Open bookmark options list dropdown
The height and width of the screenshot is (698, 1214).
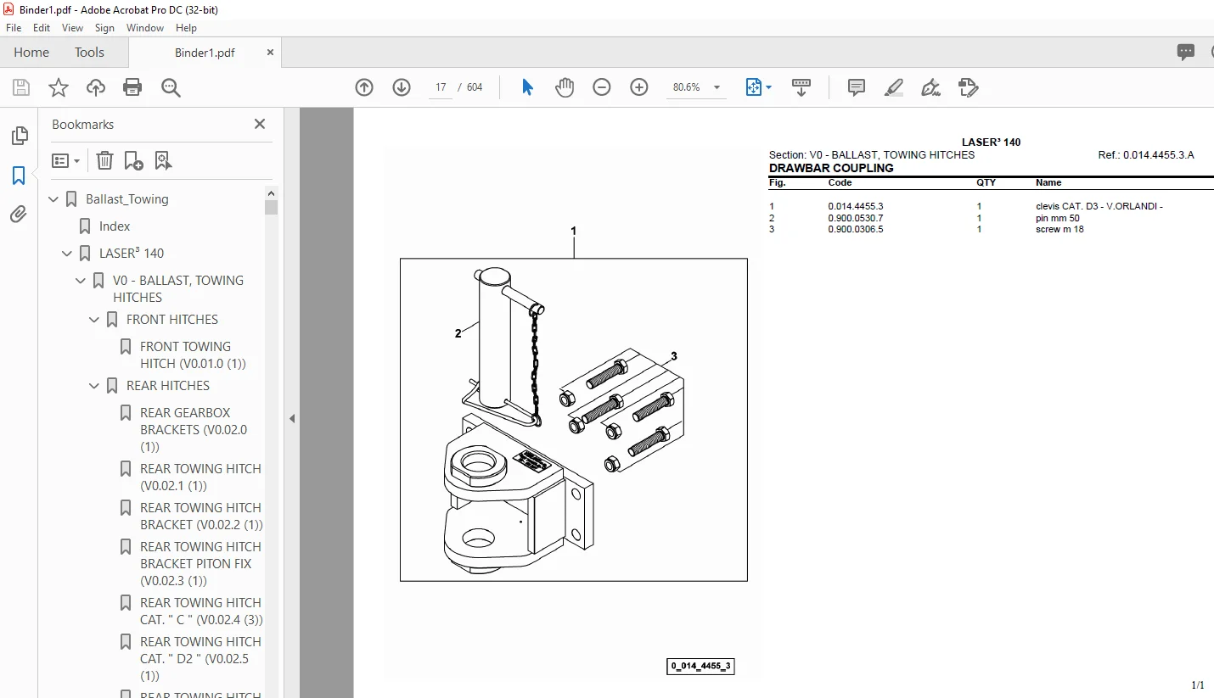[x=65, y=160]
